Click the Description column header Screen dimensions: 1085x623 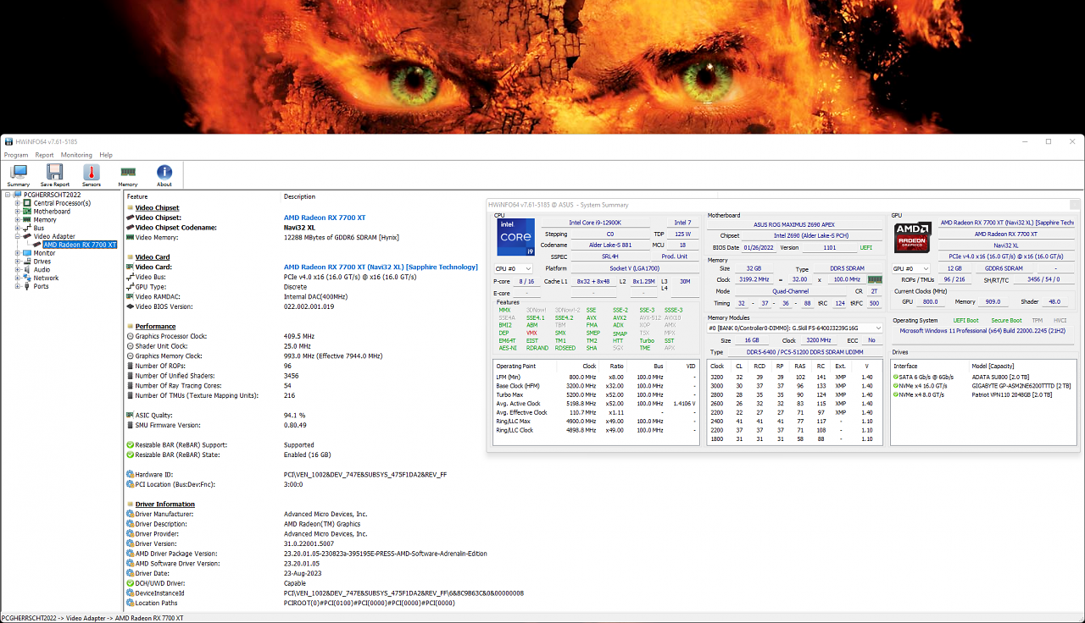[299, 196]
